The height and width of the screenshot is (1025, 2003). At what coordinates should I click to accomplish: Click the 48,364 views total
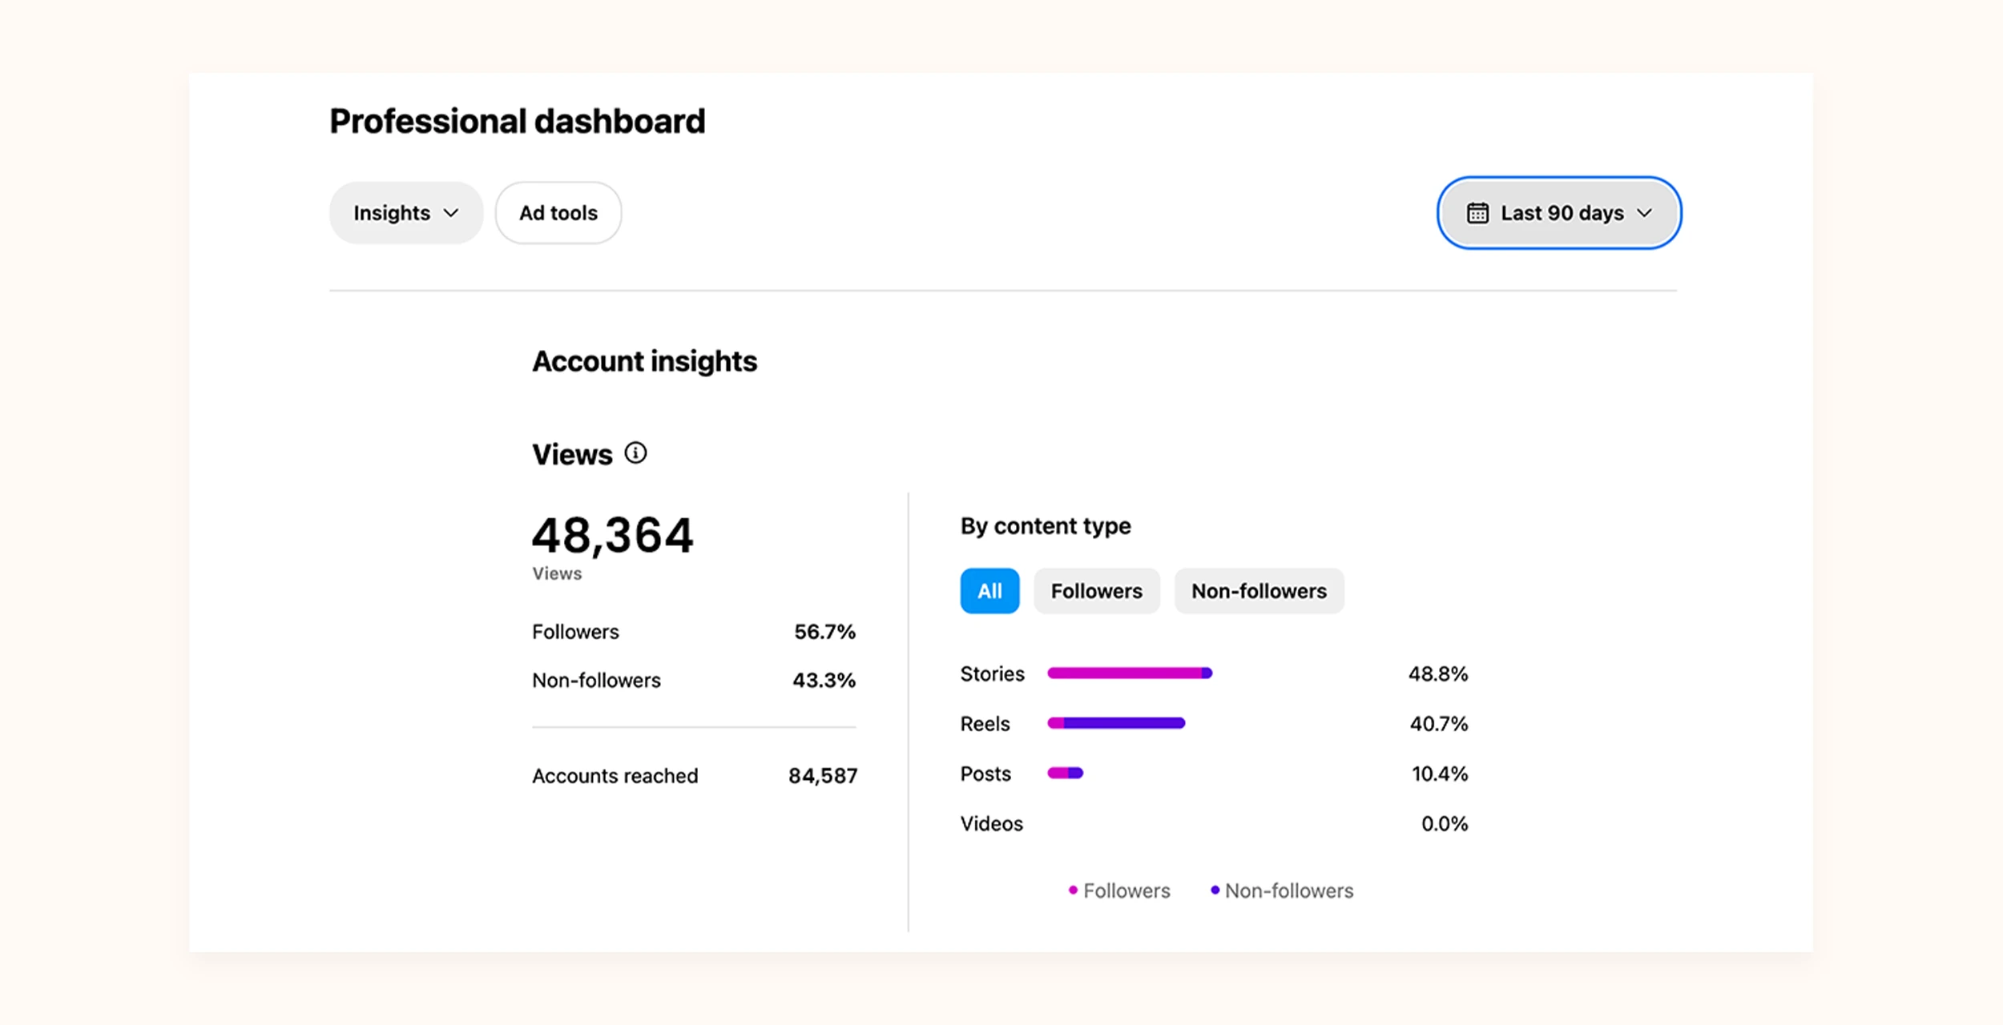click(x=613, y=536)
